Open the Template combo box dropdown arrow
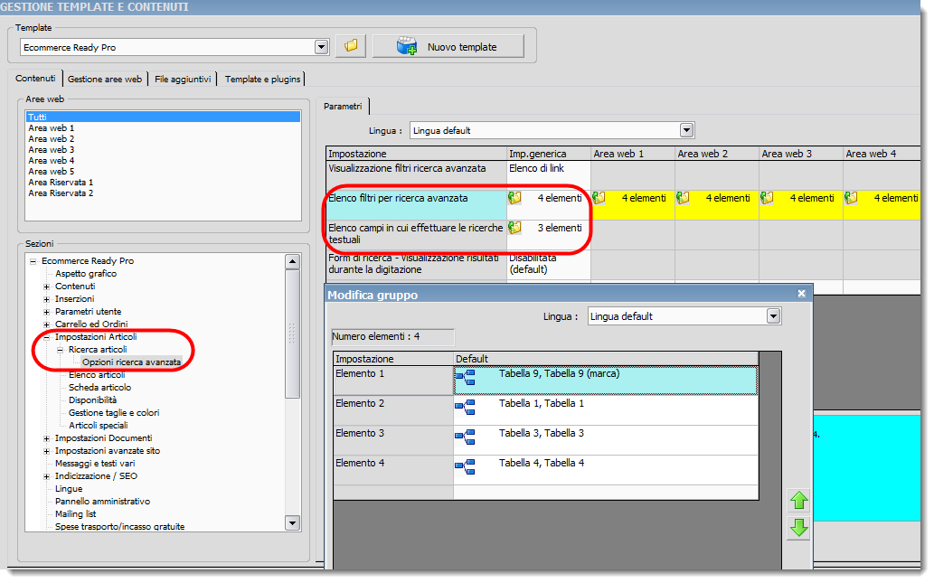The image size is (934, 583). pyautogui.click(x=321, y=47)
